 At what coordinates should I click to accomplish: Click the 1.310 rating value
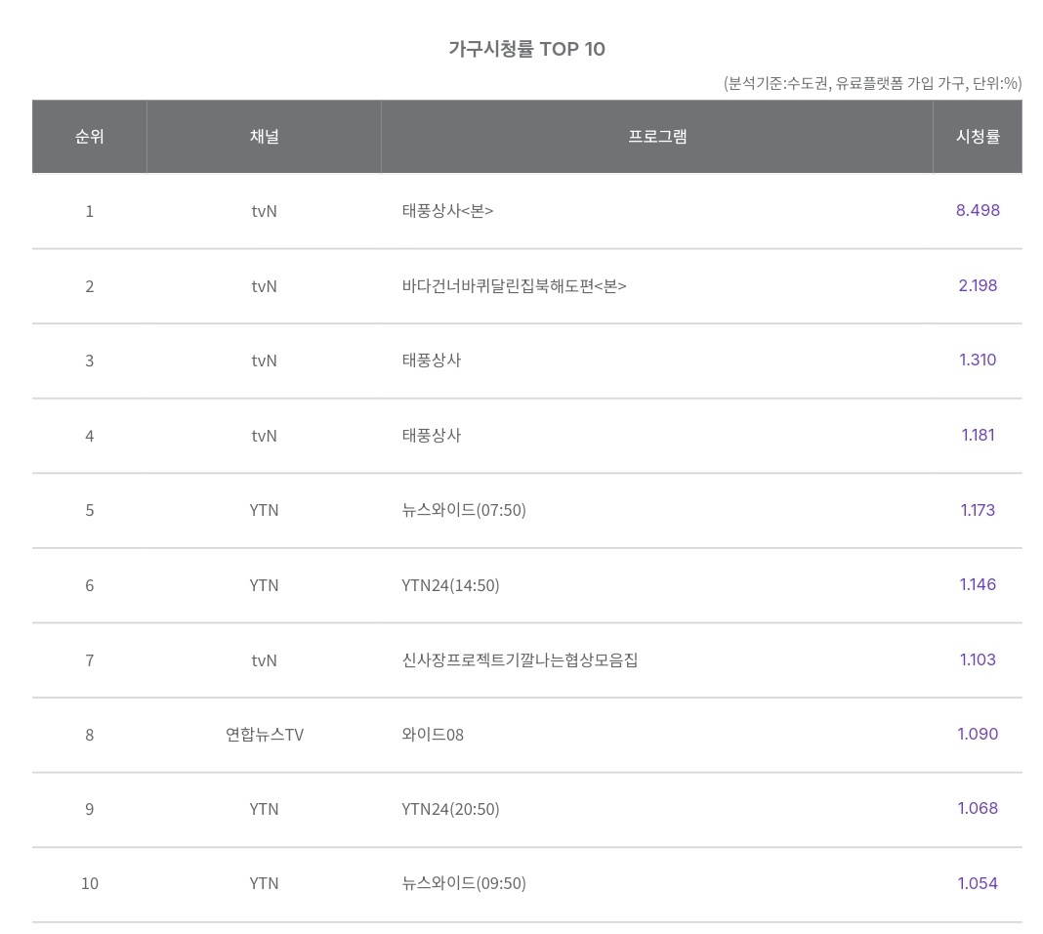click(977, 360)
